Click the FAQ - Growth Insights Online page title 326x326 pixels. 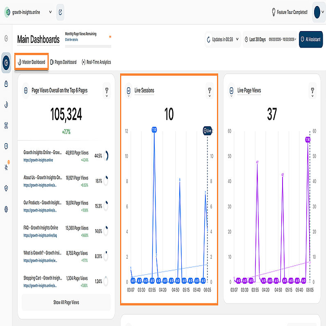point(41,228)
